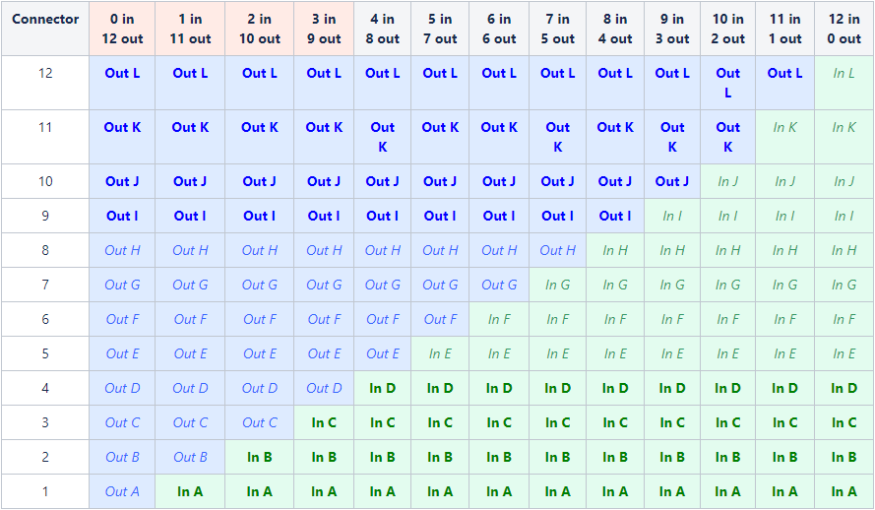
Task: Click 'In A' under '1 in 11 out'
Action: tap(190, 491)
